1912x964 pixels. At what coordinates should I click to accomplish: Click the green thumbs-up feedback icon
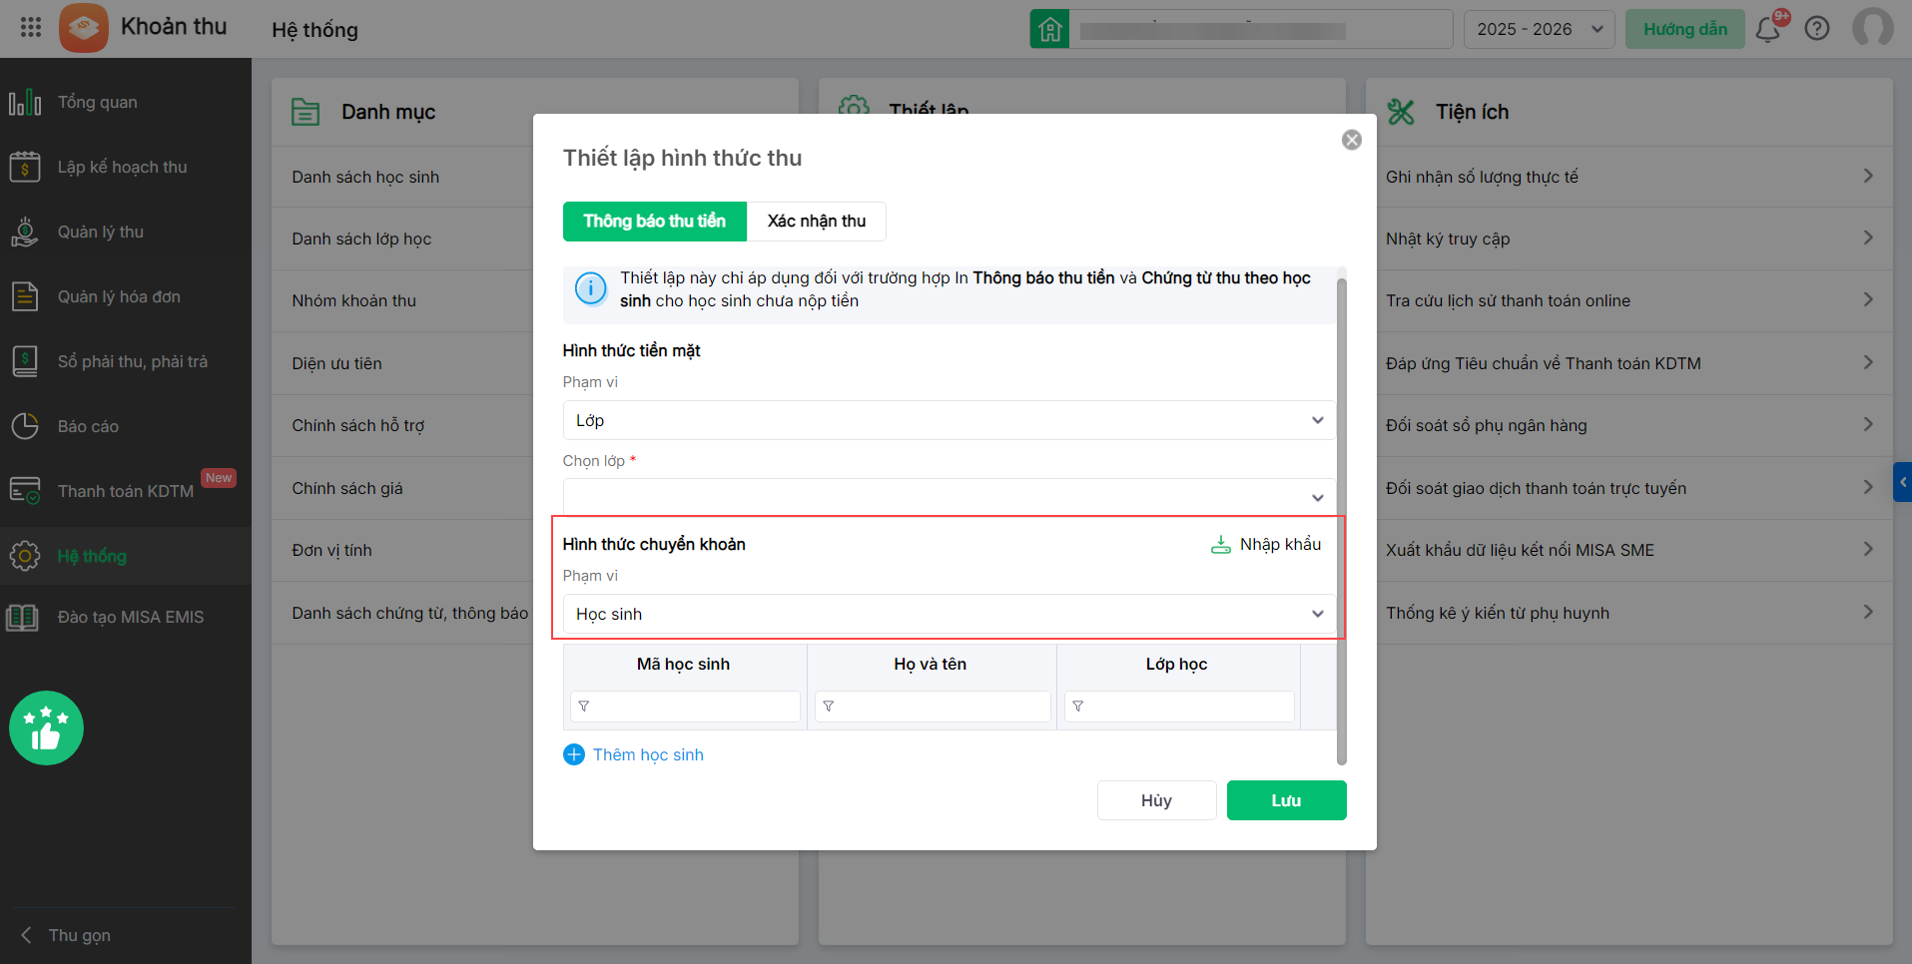46,728
